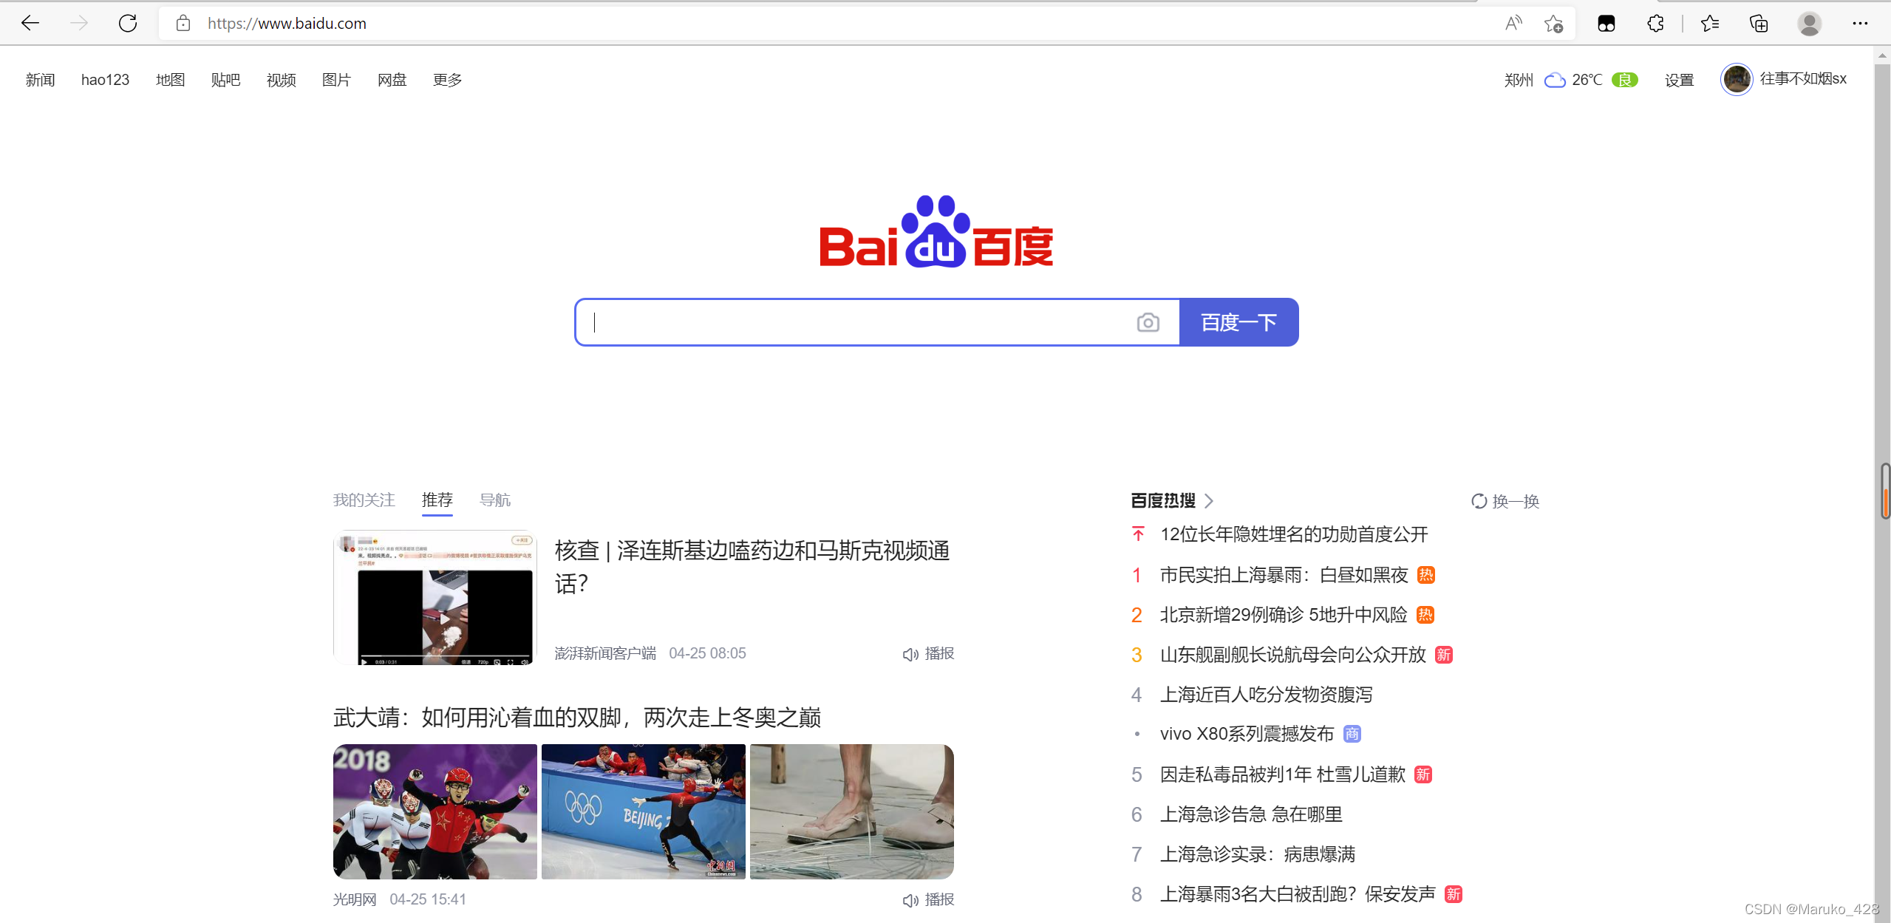This screenshot has height=923, width=1891.
Task: Open the video thumbnail for 泽连斯基 article
Action: coord(435,598)
